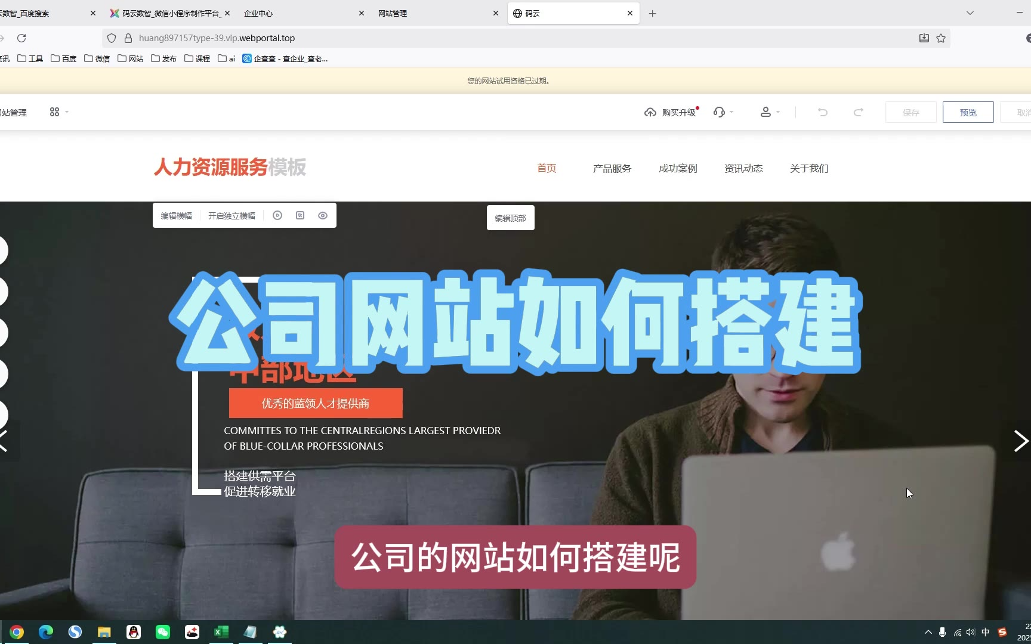1031x644 pixels.
Task: Click 购买升级 to upgrade the site
Action: point(679,112)
